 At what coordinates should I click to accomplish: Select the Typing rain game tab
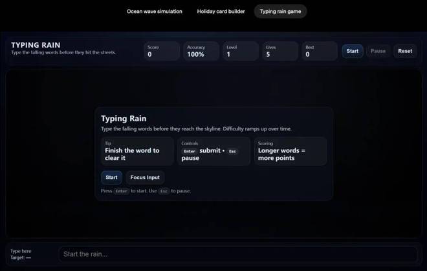tap(280, 12)
